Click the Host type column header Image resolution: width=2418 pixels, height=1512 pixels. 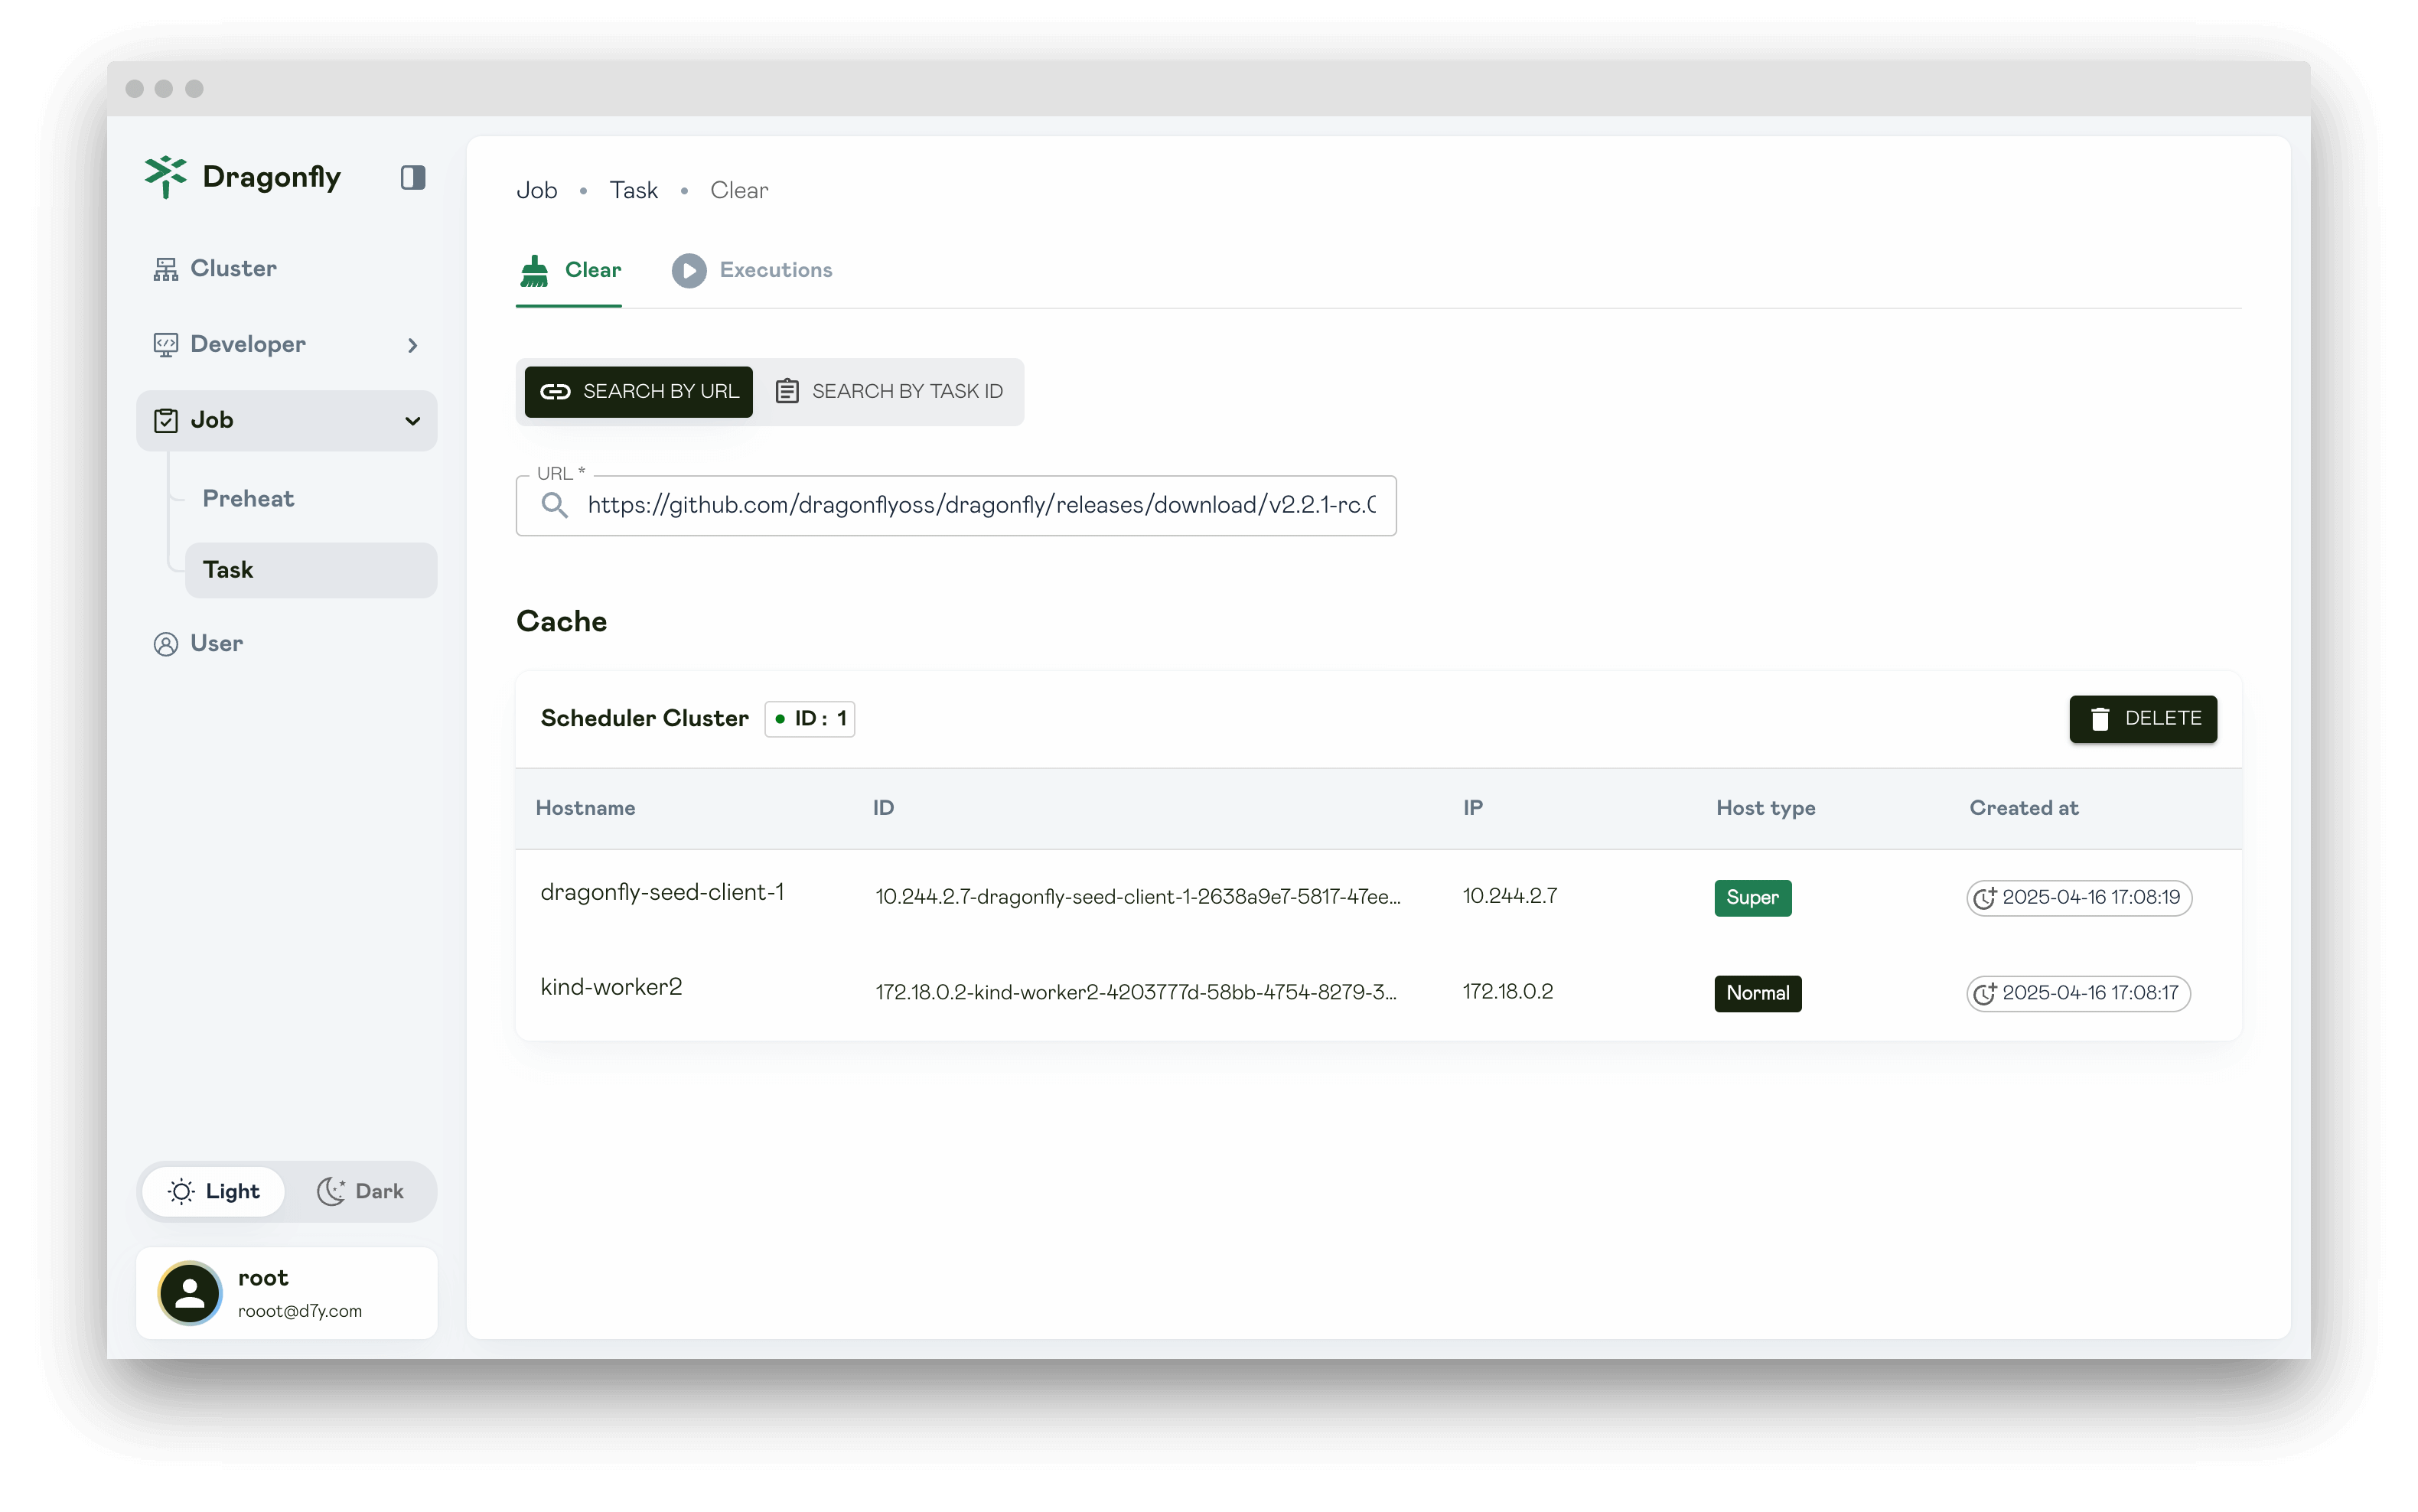1766,809
